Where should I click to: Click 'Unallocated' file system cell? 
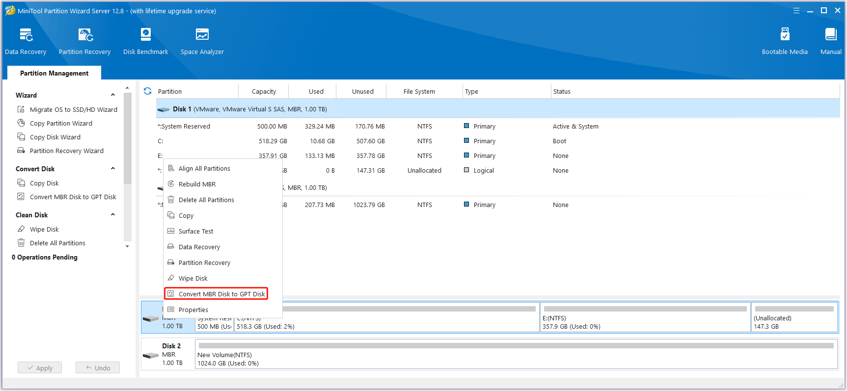424,170
